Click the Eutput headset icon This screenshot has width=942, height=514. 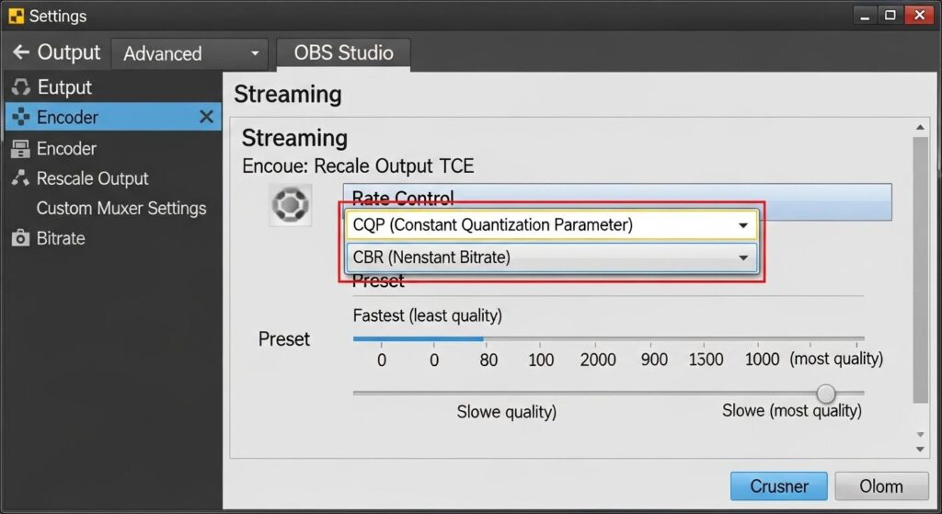20,87
